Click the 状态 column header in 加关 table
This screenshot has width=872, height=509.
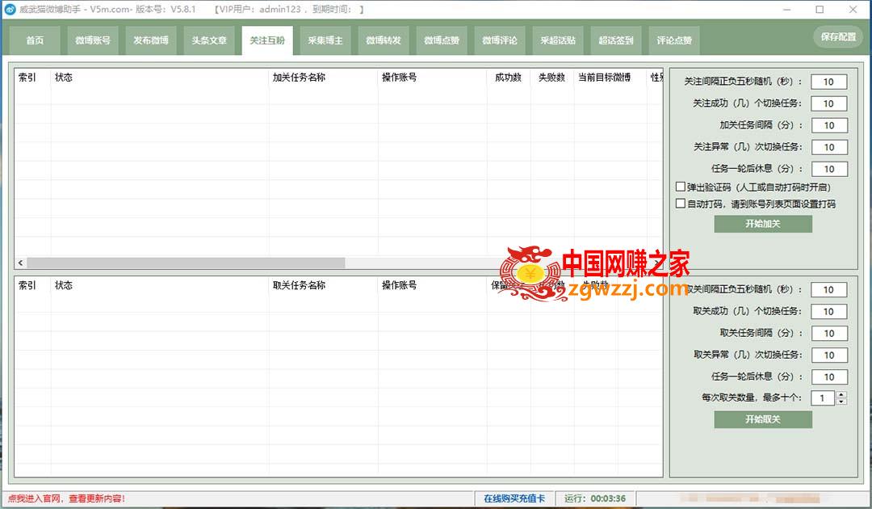pyautogui.click(x=64, y=78)
